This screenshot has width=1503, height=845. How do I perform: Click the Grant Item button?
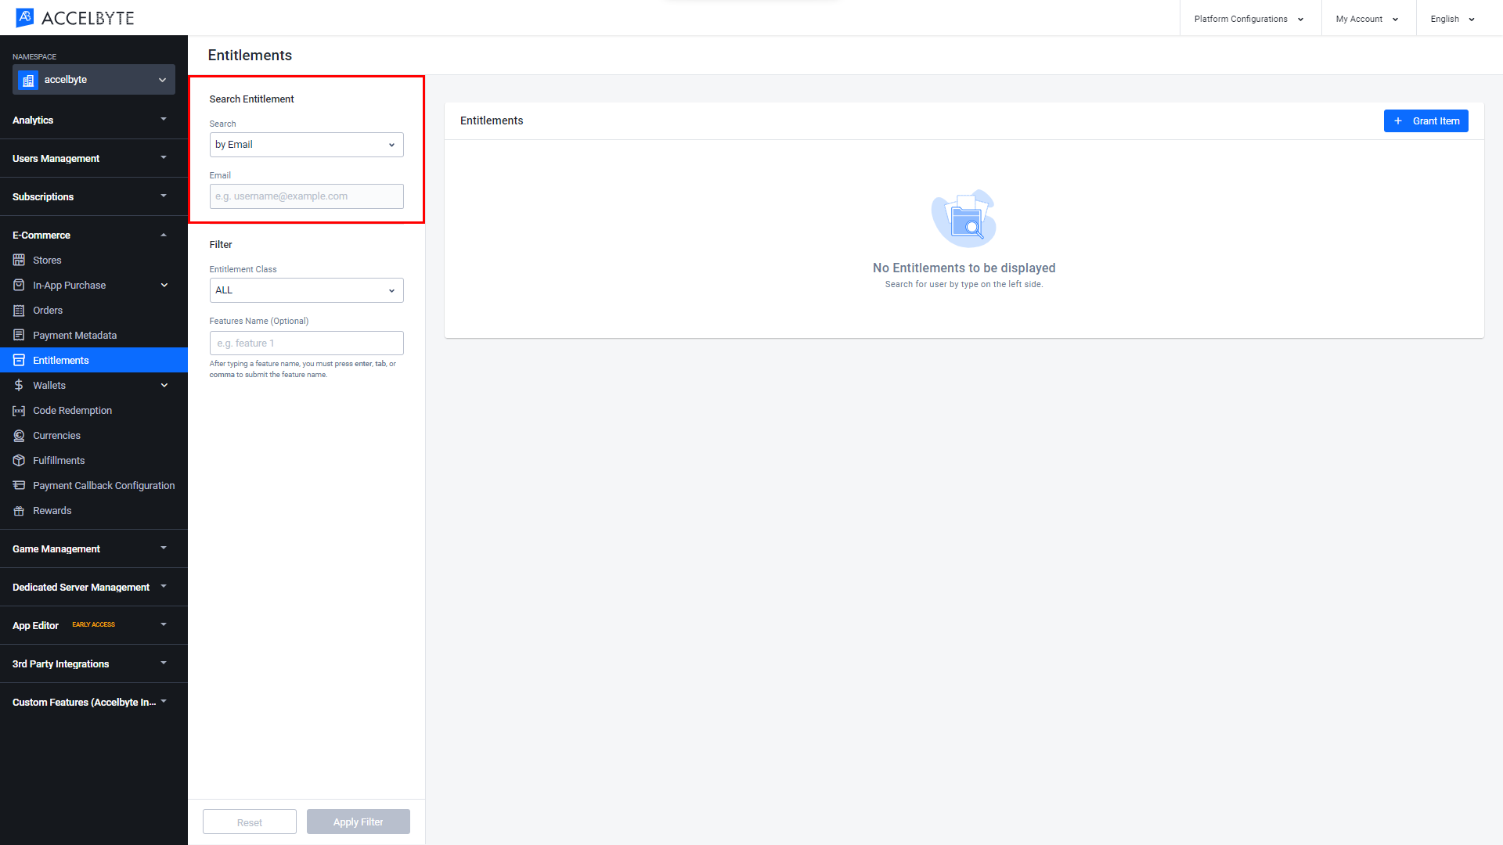[1426, 120]
